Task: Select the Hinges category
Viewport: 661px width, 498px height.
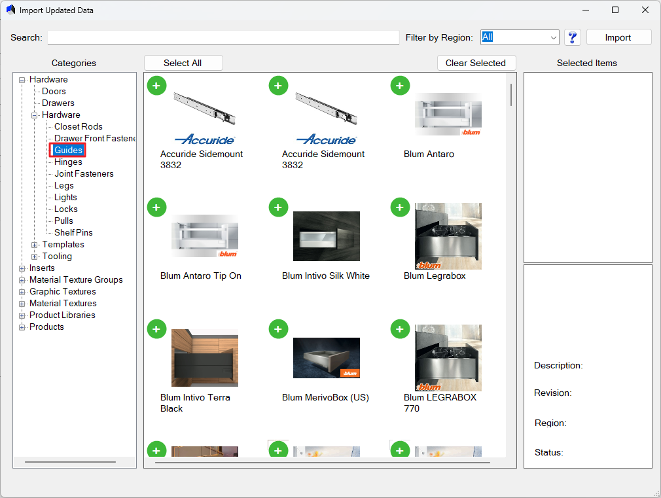Action: [68, 162]
